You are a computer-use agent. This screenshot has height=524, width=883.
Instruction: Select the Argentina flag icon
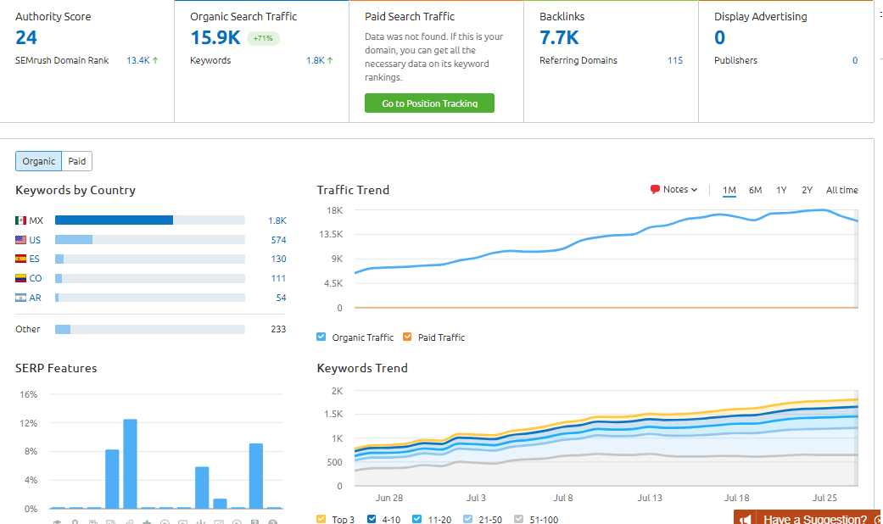point(19,298)
